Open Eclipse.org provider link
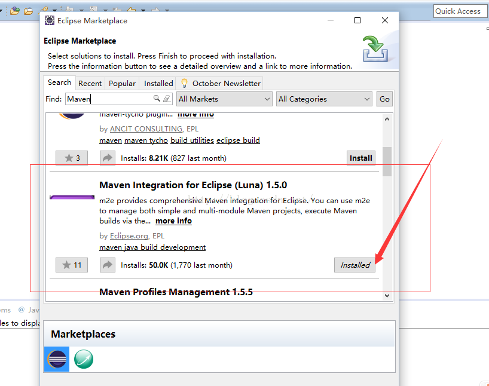The height and width of the screenshot is (386, 489). pyautogui.click(x=129, y=235)
